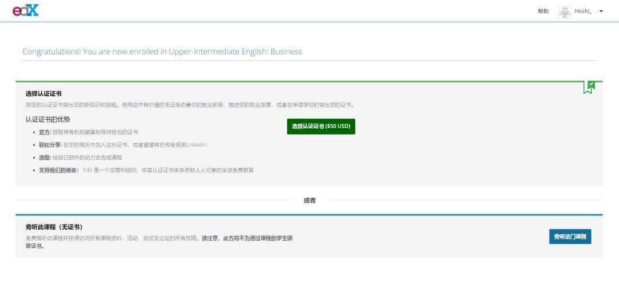The width and height of the screenshot is (619, 287).
Task: Select the certificate description paragraph beginning 用您的认证证书
Action: (190, 105)
